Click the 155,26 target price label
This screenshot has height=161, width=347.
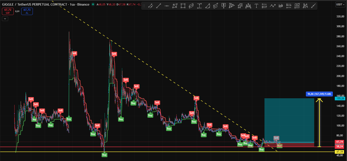340,98
